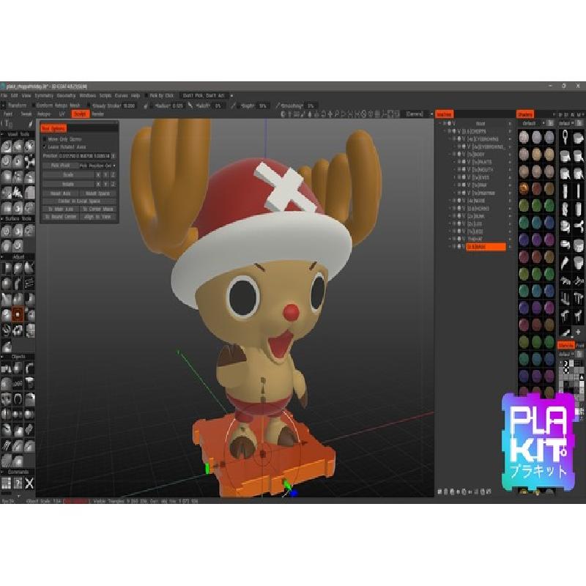Open the Scripts menu

[x=105, y=96]
